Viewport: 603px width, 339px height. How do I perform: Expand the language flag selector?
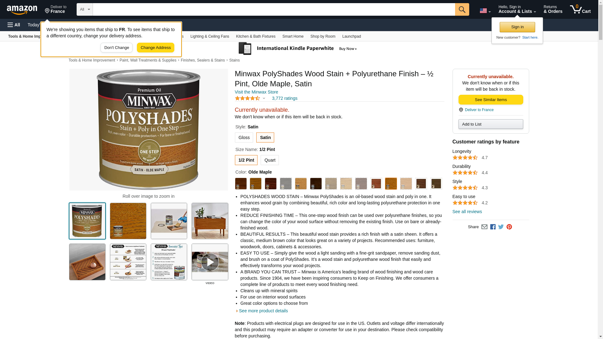[x=485, y=11]
